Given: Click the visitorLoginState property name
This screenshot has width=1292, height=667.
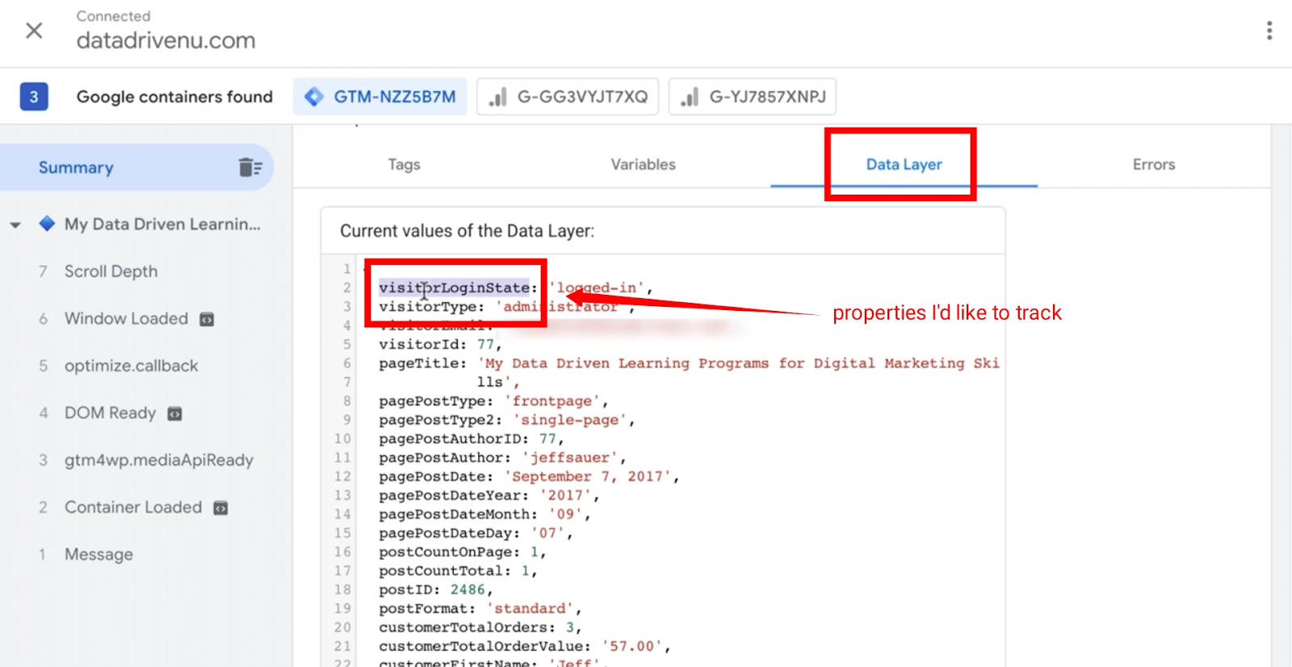Looking at the screenshot, I should click(455, 287).
